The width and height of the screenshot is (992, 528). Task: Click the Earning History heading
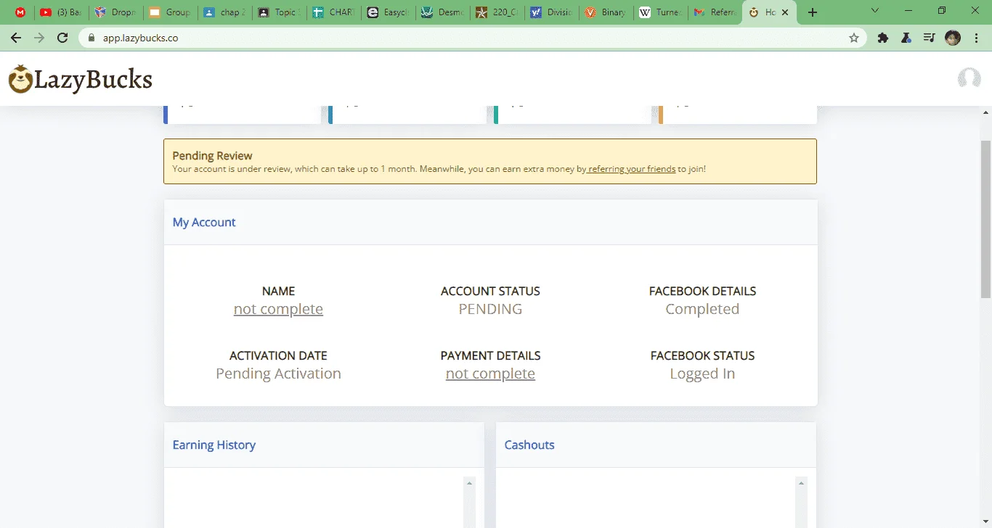point(214,445)
